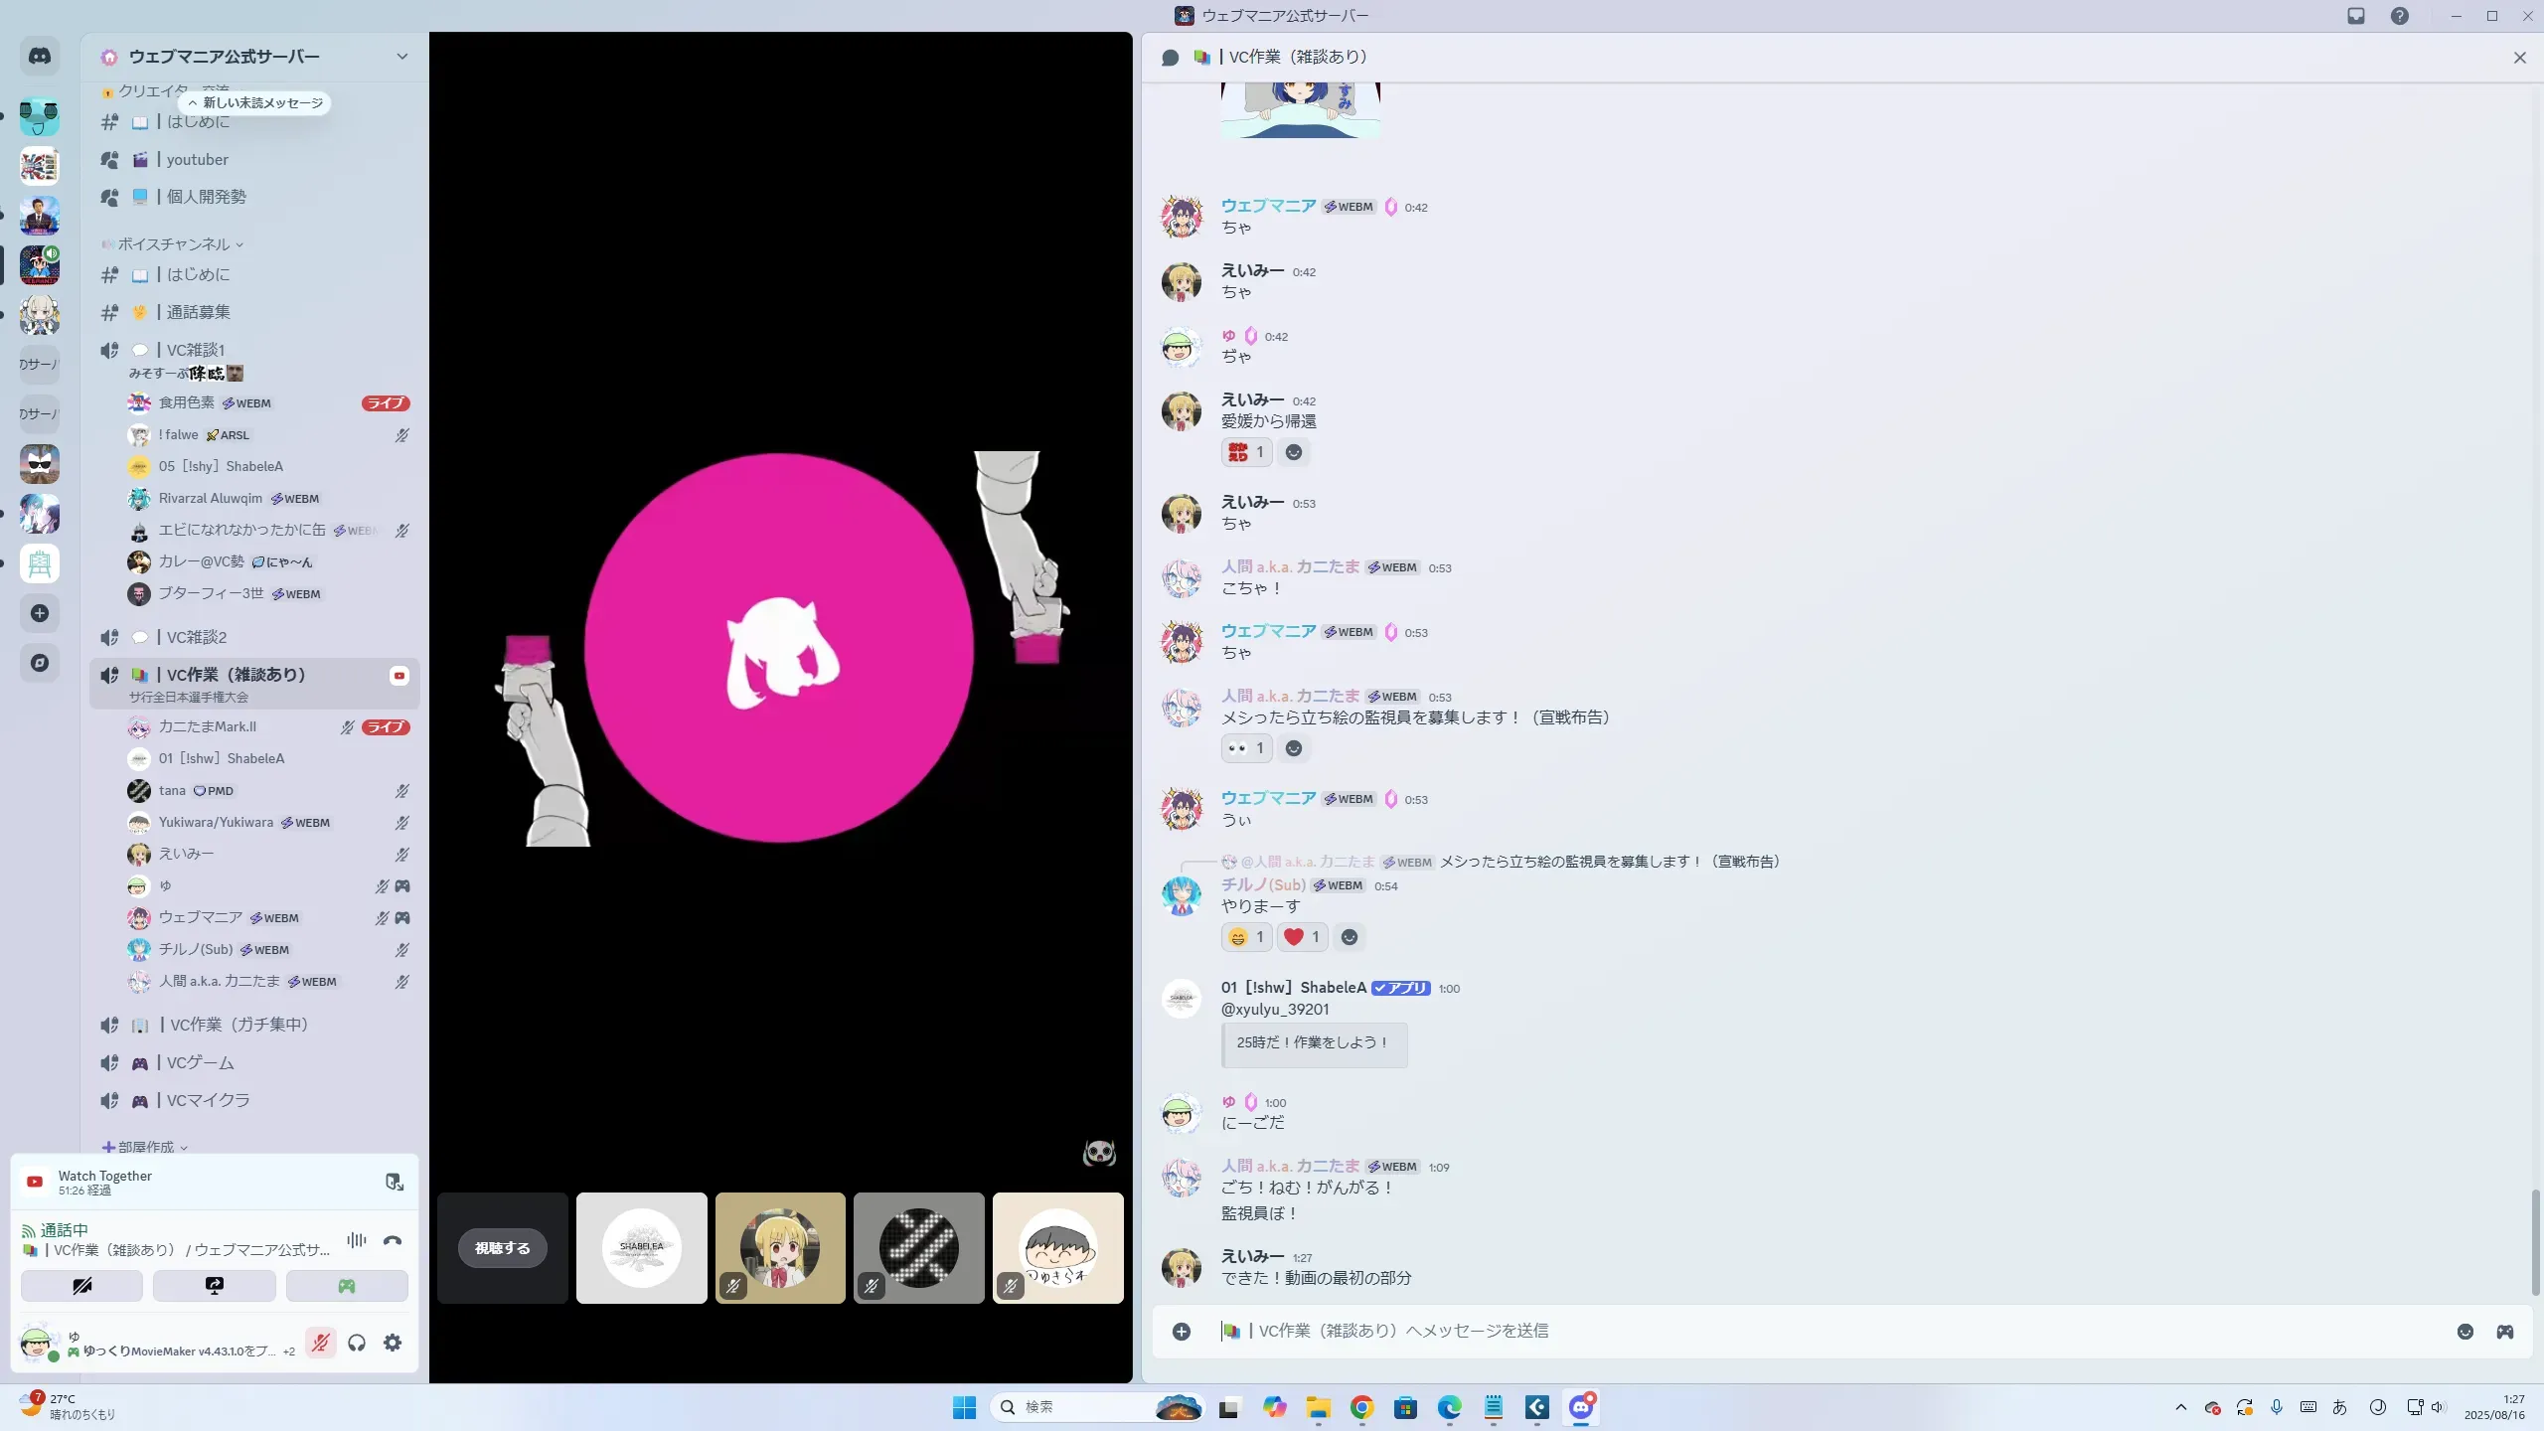Click the 視聴する watch button
The image size is (2544, 1431).
[503, 1248]
